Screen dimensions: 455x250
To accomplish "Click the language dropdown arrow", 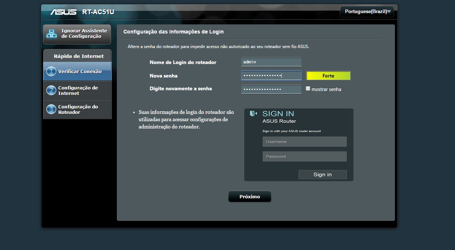I will (389, 12).
